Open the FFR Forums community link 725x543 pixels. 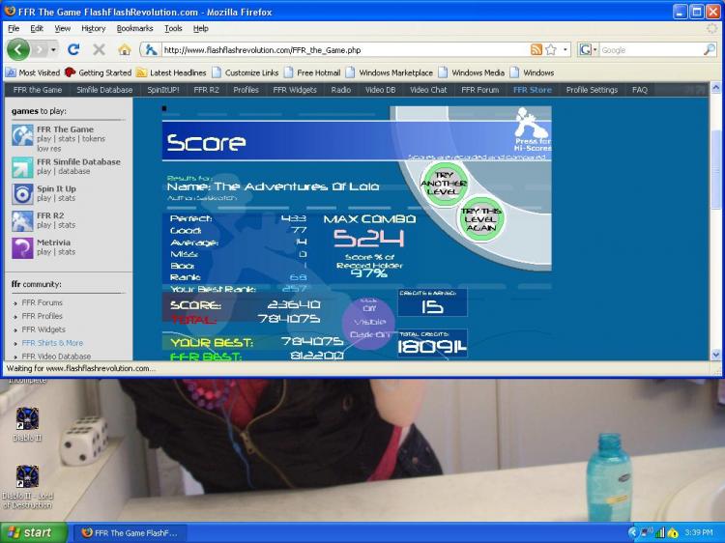tap(43, 302)
